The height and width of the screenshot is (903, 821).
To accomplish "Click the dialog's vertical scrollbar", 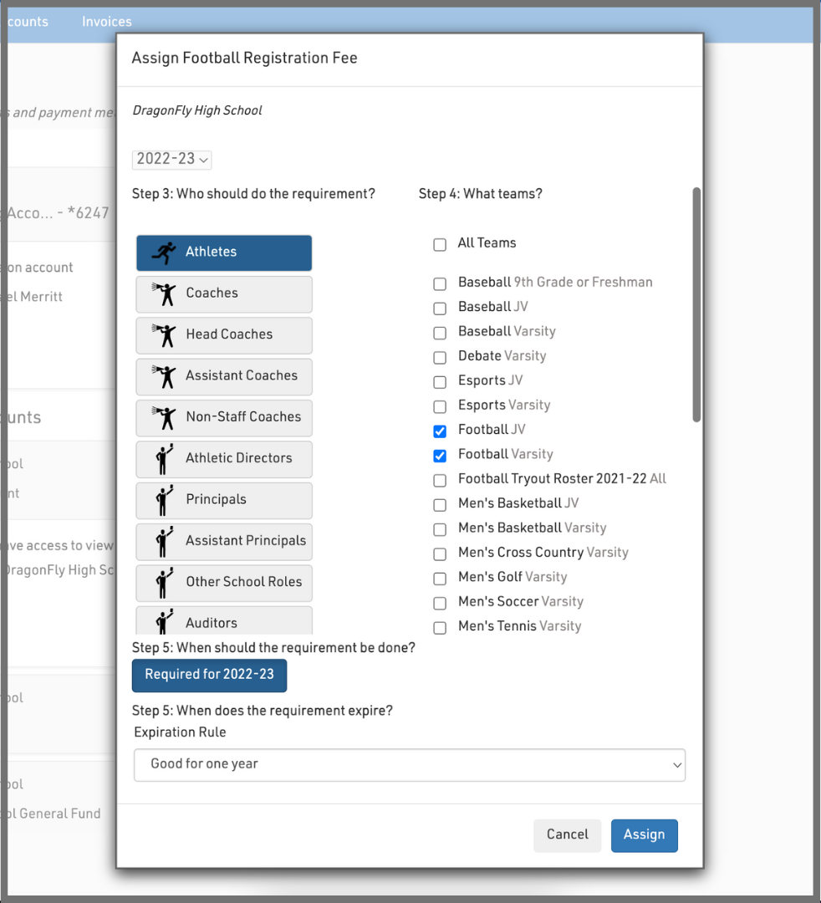I will point(696,305).
